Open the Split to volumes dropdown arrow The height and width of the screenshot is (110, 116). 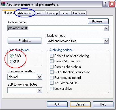pyautogui.click(x=39, y=90)
